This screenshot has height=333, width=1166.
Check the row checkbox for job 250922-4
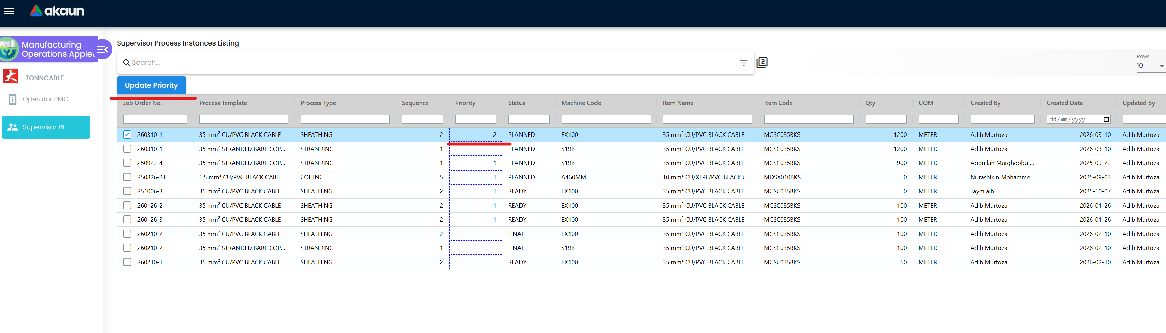coord(127,163)
